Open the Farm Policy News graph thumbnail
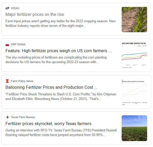 (x=134, y=92)
